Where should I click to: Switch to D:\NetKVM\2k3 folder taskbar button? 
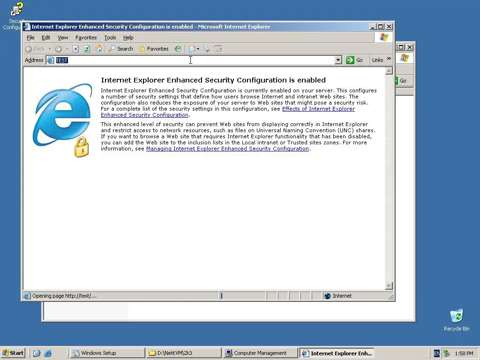tap(184, 353)
